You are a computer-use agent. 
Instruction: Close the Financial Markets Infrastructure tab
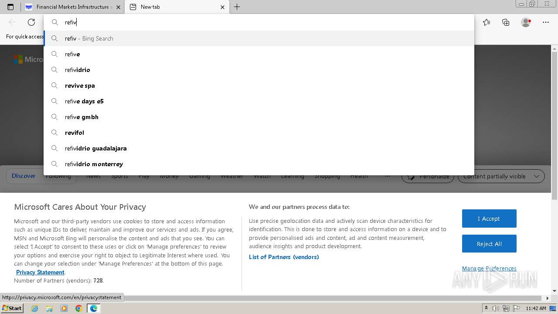118,7
